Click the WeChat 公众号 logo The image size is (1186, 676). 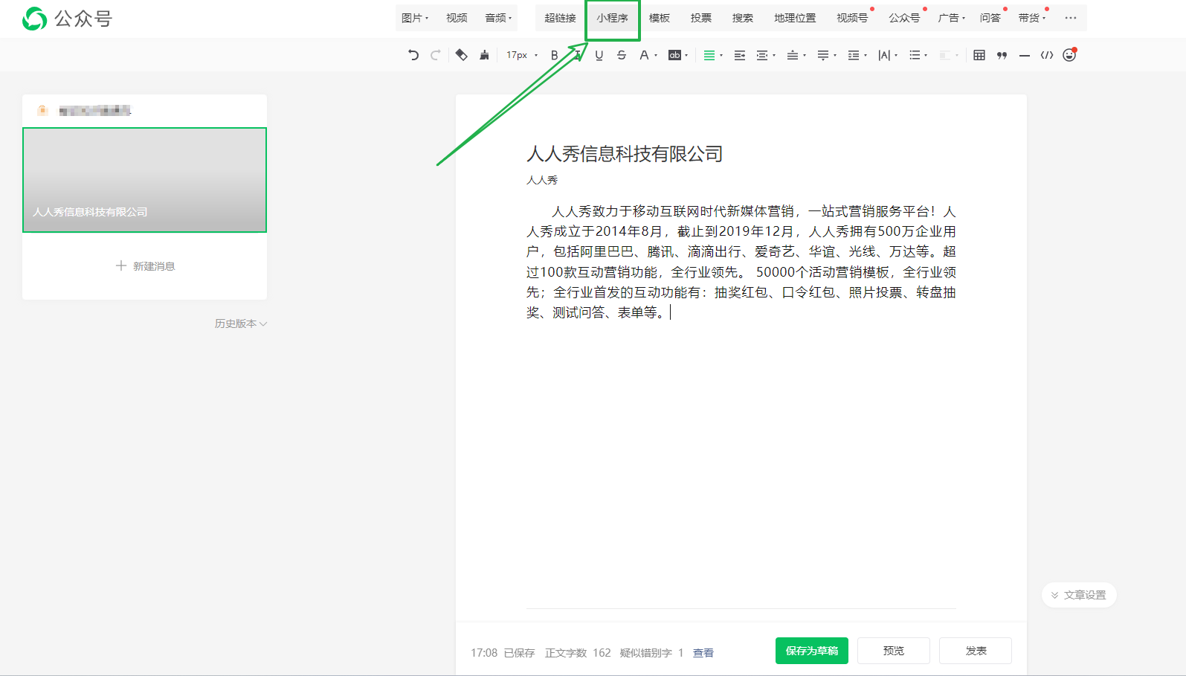(x=67, y=18)
